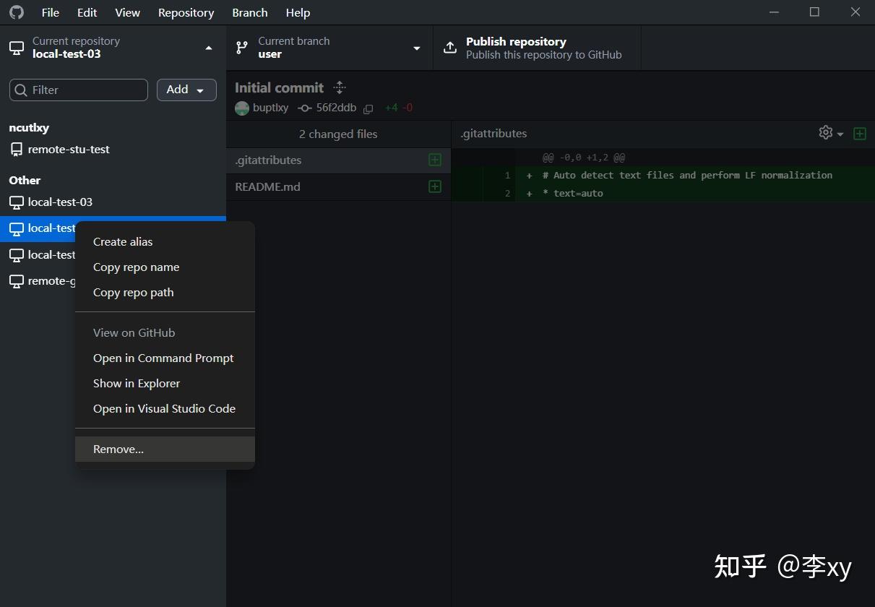The width and height of the screenshot is (875, 607).
Task: Open the diff settings gear icon
Action: 825,133
